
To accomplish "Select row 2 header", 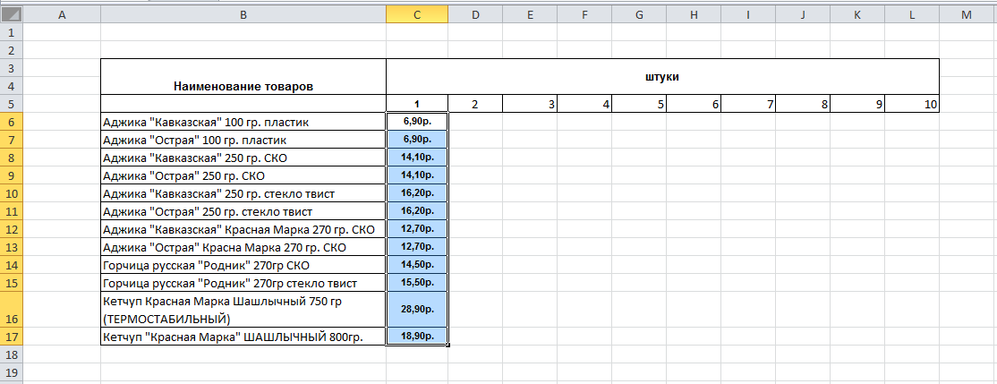I will pos(12,49).
